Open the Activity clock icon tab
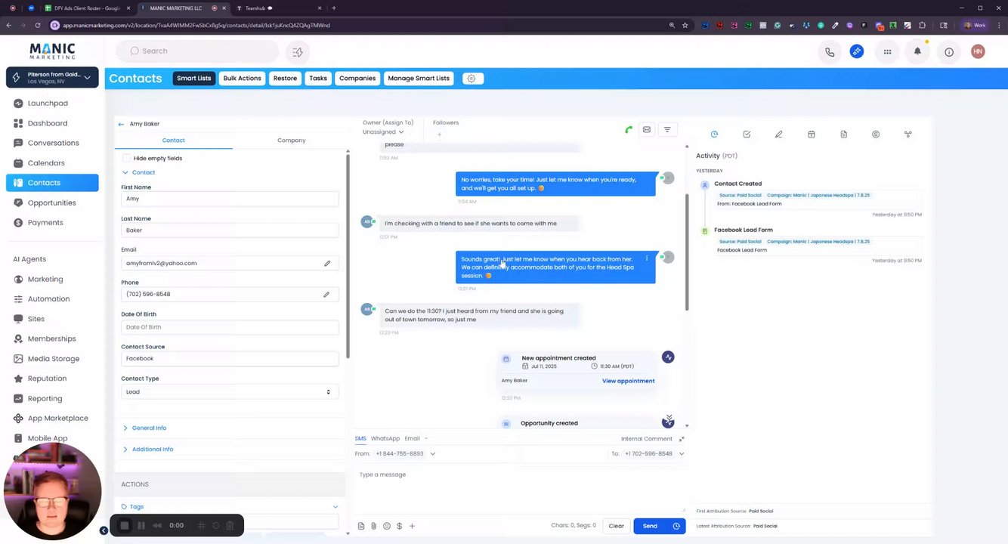Screen dimensions: 1008x544 (x=714, y=134)
